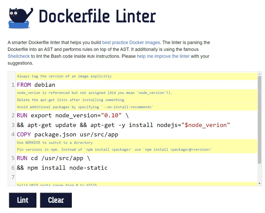Click the COPY package.json usr/src/app line

[136, 134]
